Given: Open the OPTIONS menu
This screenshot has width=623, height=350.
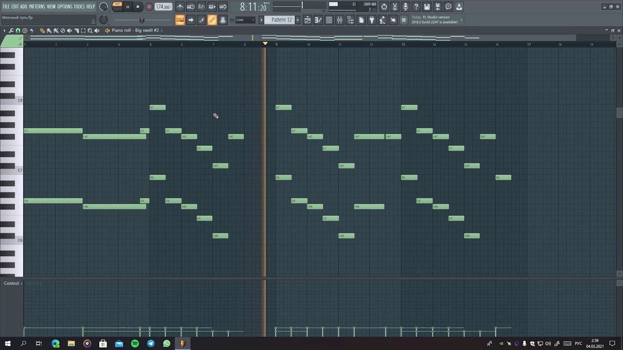Looking at the screenshot, I should (65, 7).
